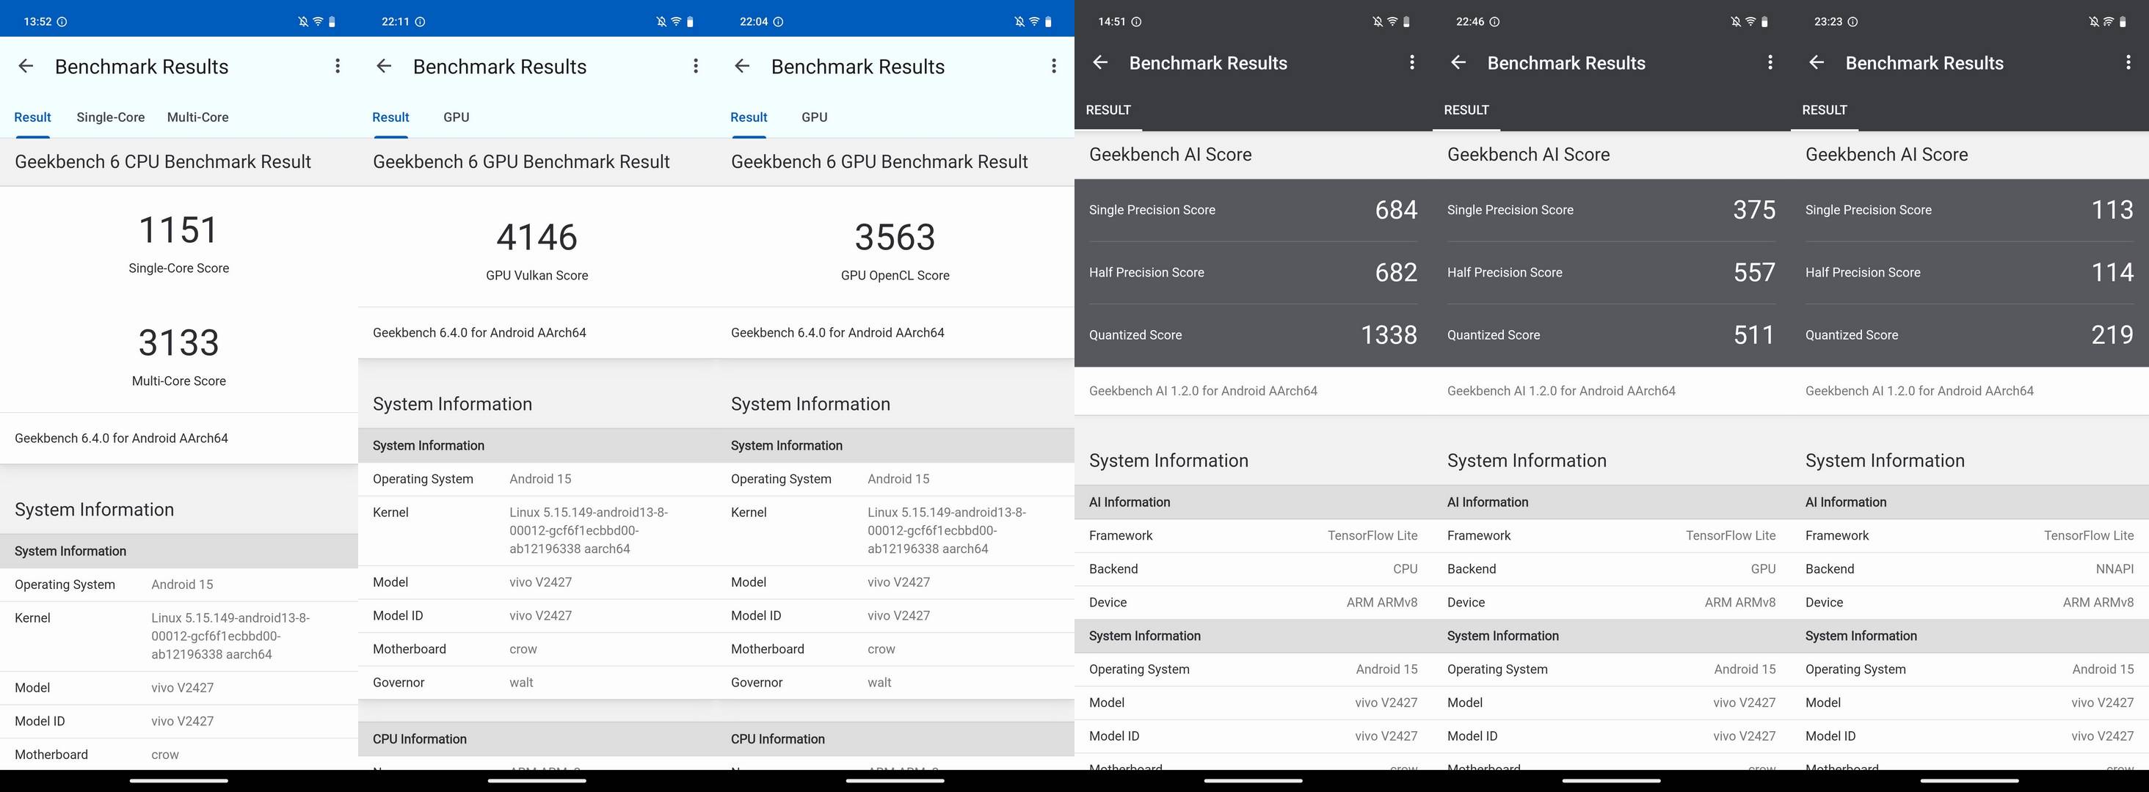Select RESULT tab on CPU backend AI screen
This screenshot has width=2149, height=792.
tap(1108, 110)
